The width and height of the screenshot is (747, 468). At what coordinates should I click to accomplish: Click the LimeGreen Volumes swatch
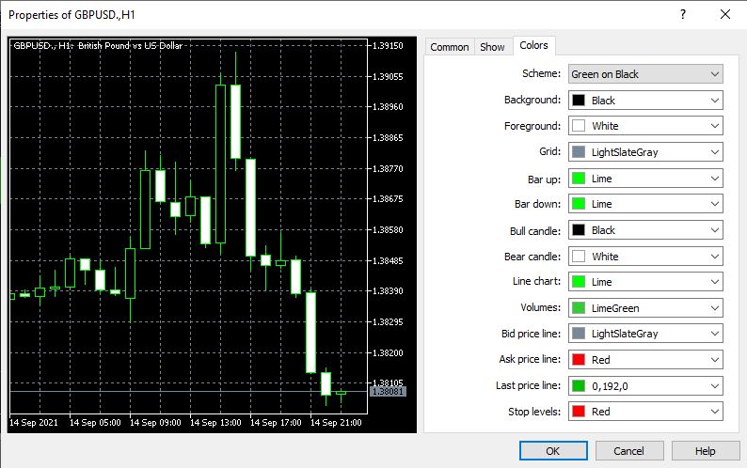579,308
